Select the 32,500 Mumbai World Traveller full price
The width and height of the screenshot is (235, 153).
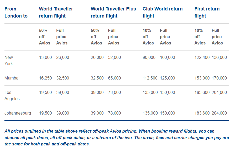tap(63, 78)
